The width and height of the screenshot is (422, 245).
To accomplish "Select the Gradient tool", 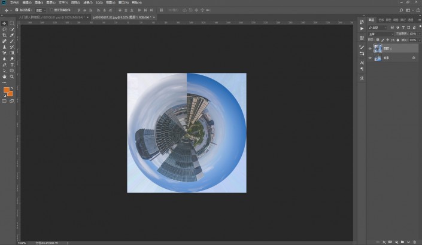I will [x=12, y=53].
